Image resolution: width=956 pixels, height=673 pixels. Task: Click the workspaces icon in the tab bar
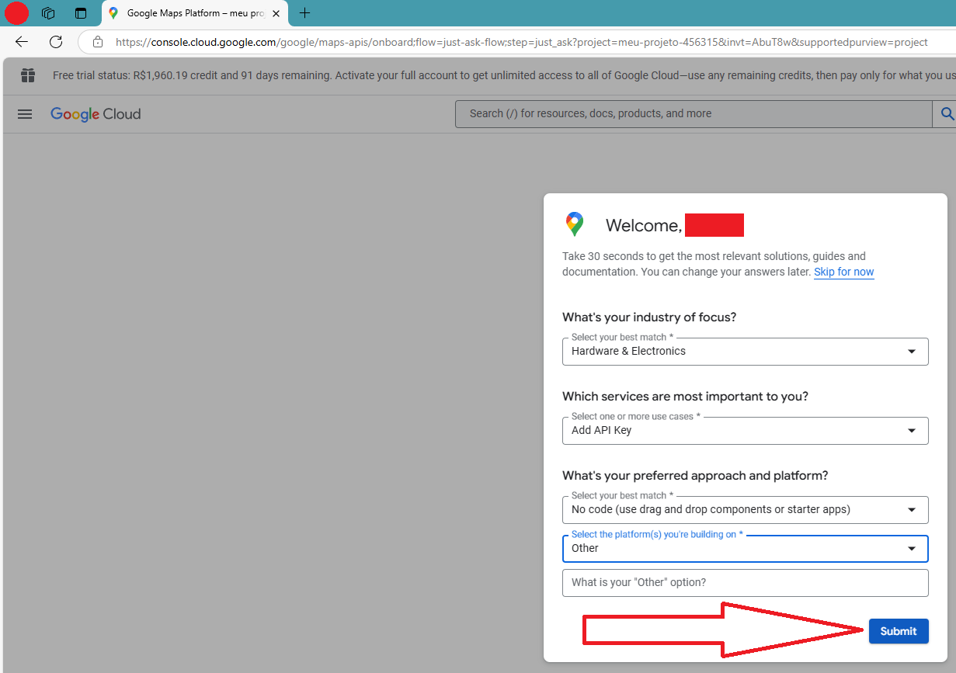[x=47, y=12]
